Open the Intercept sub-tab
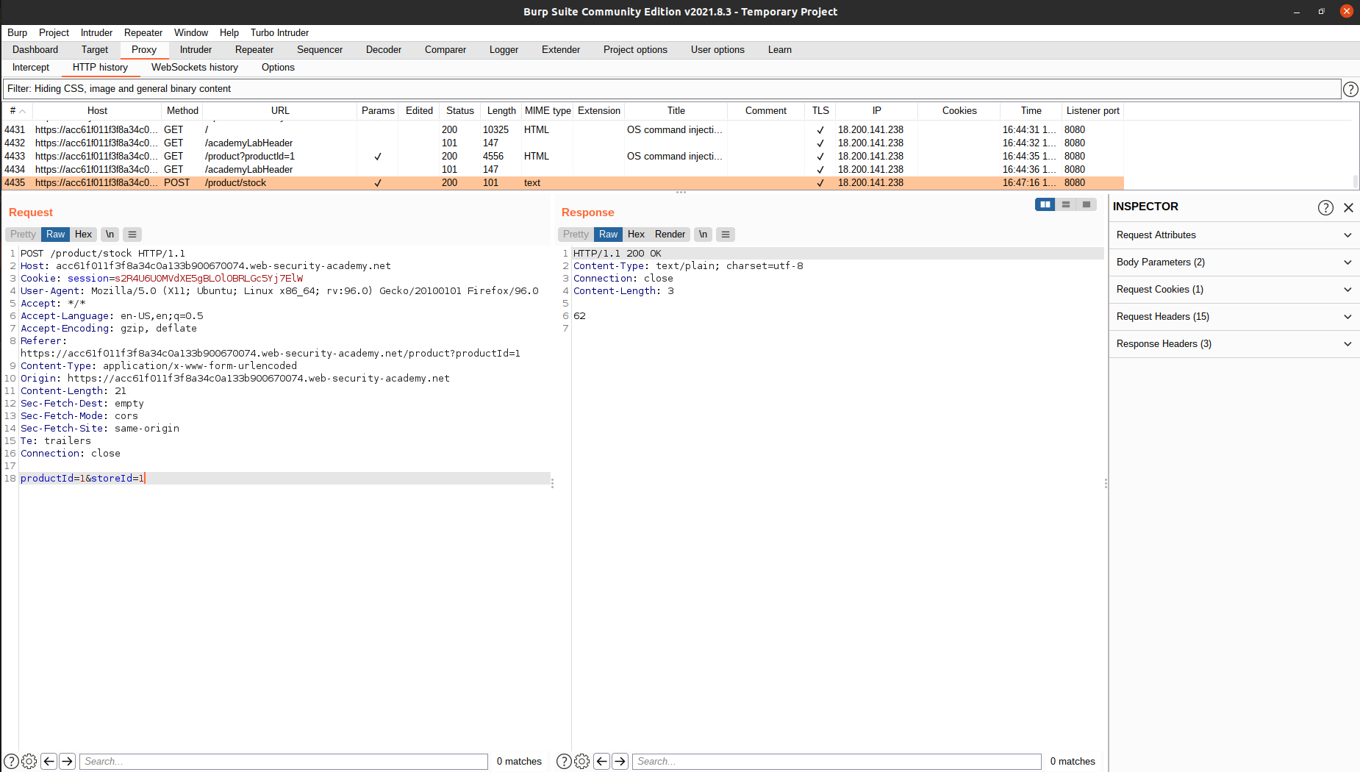1360x772 pixels. point(31,68)
